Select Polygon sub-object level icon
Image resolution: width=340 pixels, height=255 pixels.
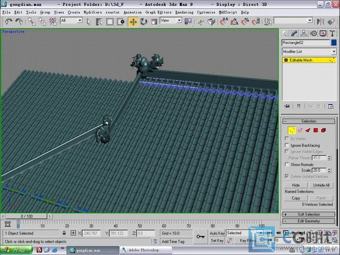tap(316, 130)
